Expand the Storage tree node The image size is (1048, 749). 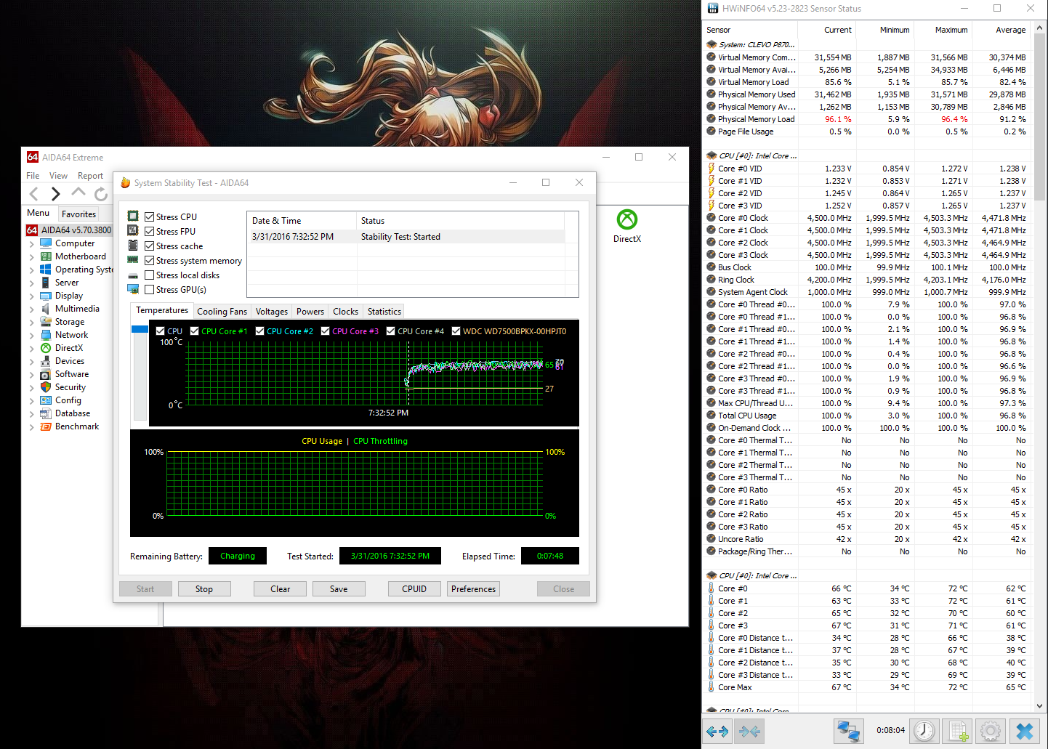pyautogui.click(x=32, y=323)
